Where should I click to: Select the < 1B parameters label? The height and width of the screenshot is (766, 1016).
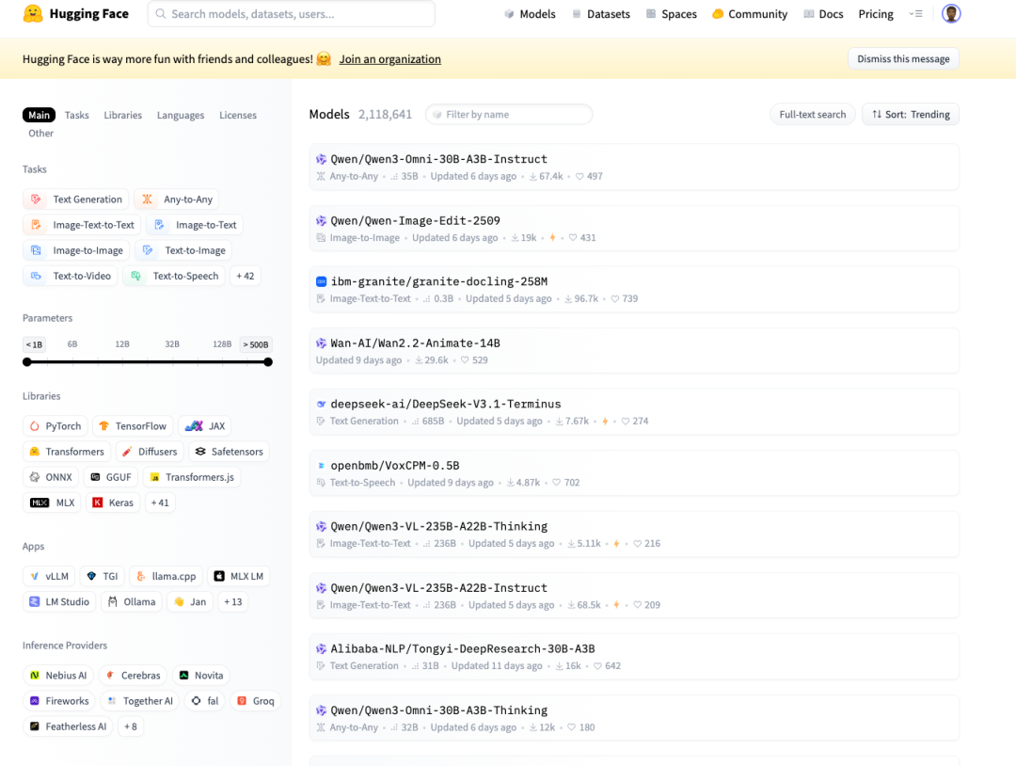(34, 344)
